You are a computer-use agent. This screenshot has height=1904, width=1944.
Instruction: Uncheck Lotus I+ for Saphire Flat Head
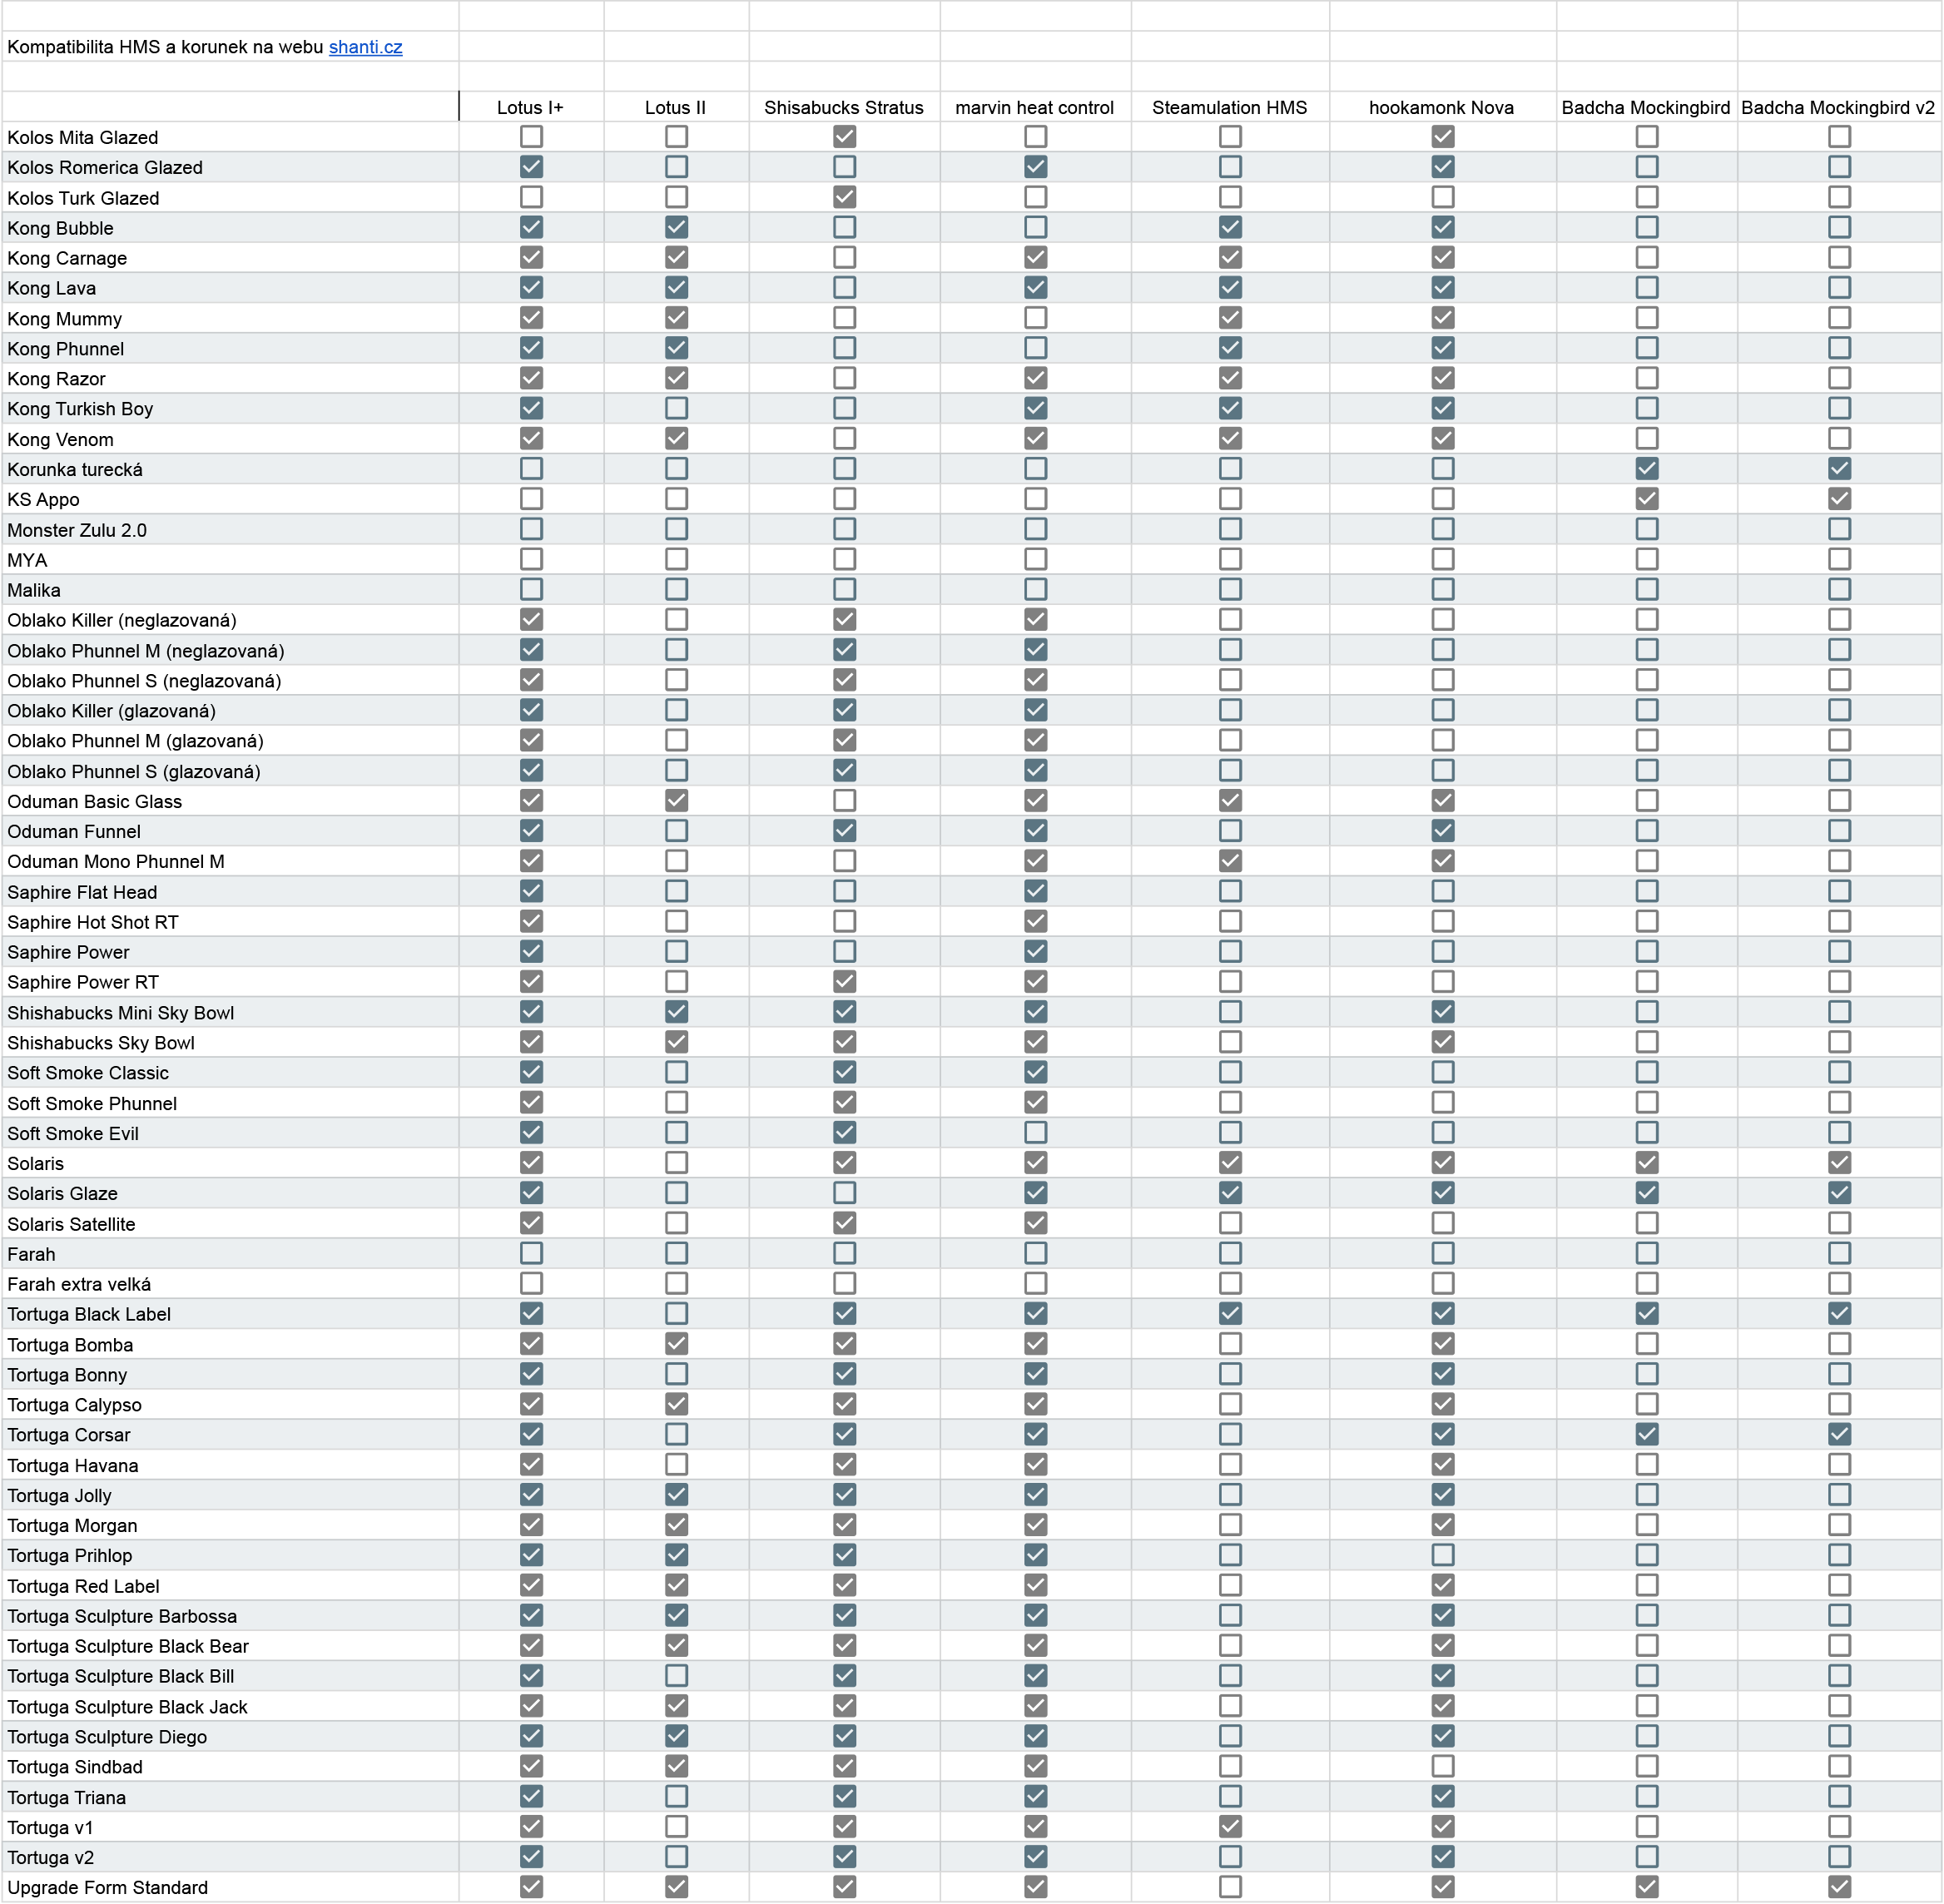(531, 891)
